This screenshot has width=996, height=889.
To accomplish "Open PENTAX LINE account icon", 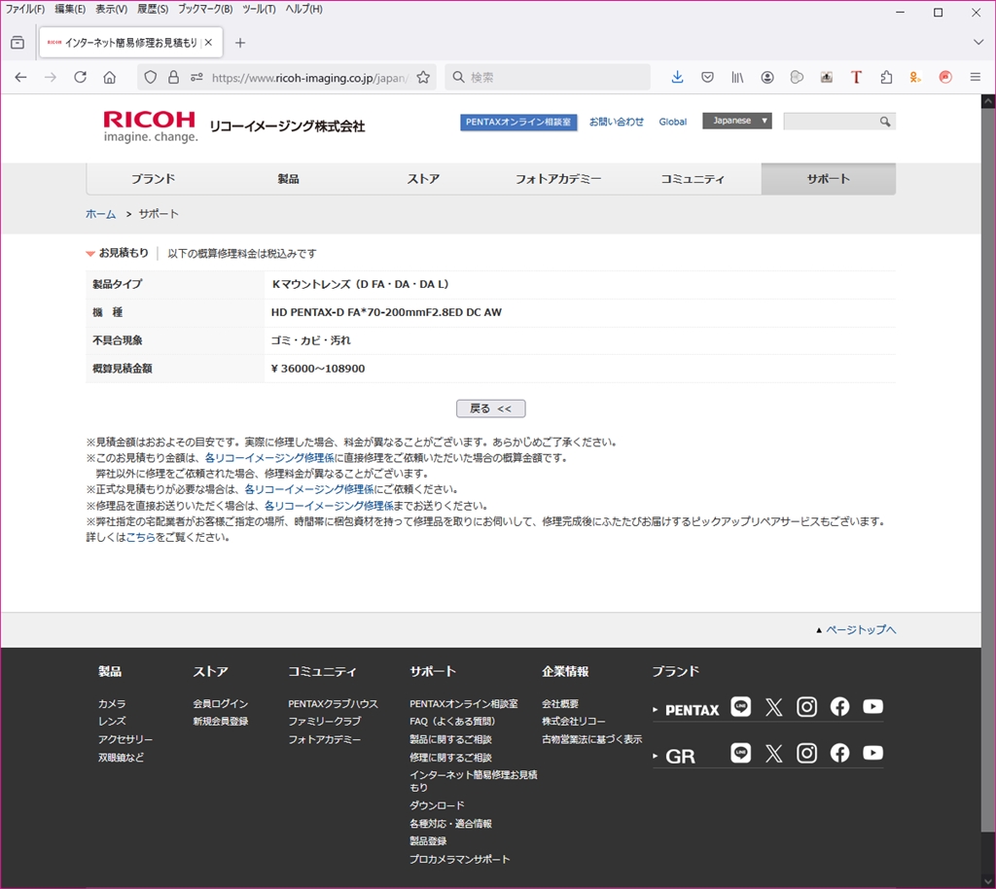I will click(x=740, y=707).
